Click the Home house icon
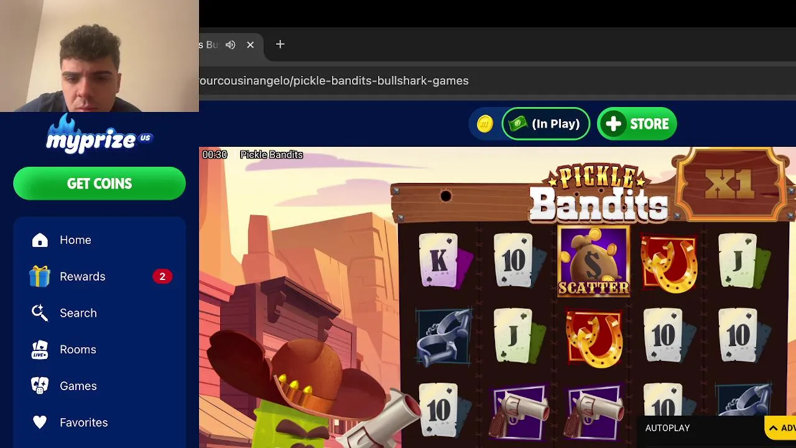Image resolution: width=796 pixels, height=448 pixels. click(40, 240)
